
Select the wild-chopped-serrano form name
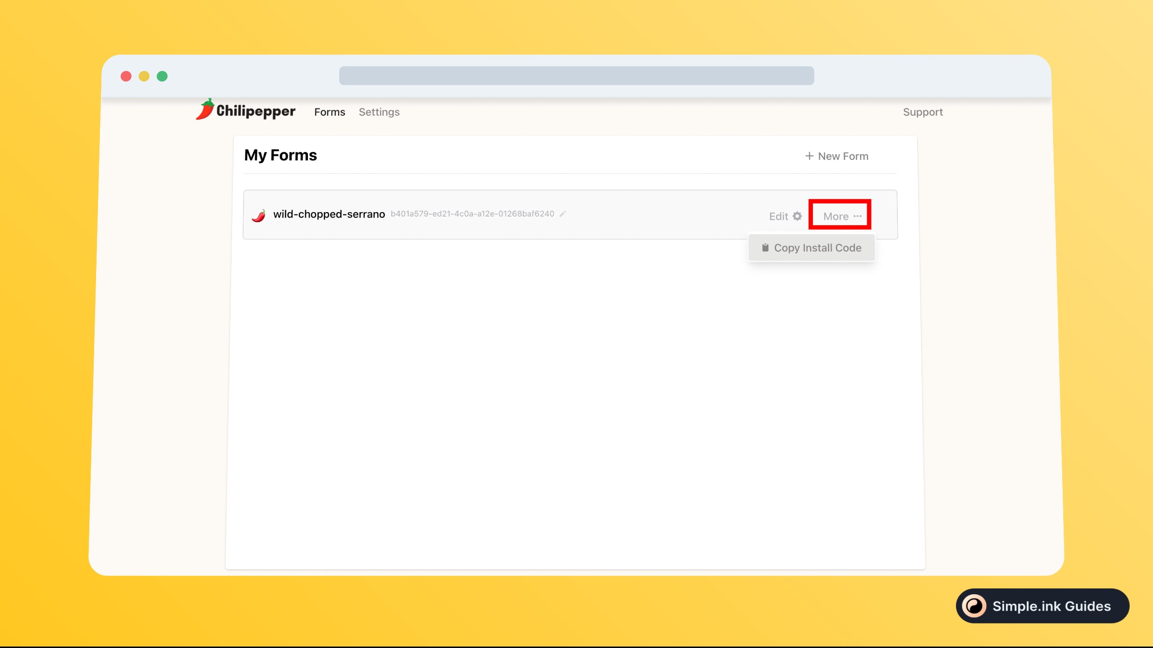[x=329, y=214]
